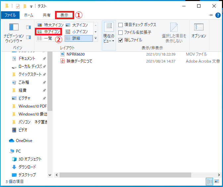The width and height of the screenshot is (223, 187).
Task: Select OneDrive in navigation pane
Action: coord(24,141)
